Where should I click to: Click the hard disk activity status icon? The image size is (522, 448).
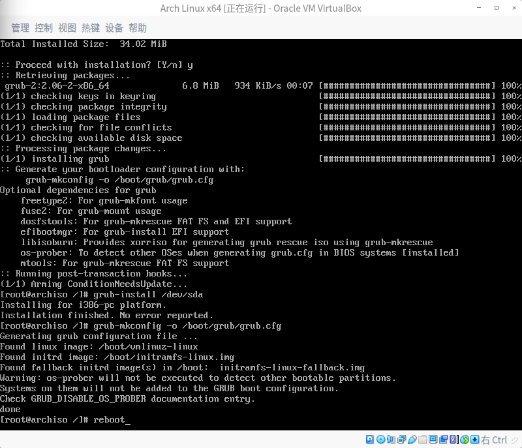tap(370, 440)
